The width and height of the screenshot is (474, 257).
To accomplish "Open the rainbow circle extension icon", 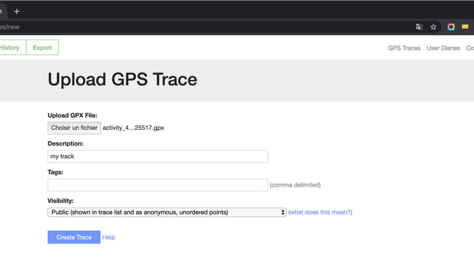I will point(451,27).
